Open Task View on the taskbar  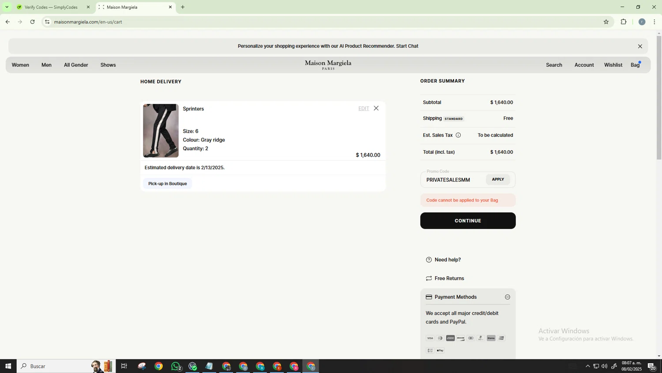click(124, 366)
